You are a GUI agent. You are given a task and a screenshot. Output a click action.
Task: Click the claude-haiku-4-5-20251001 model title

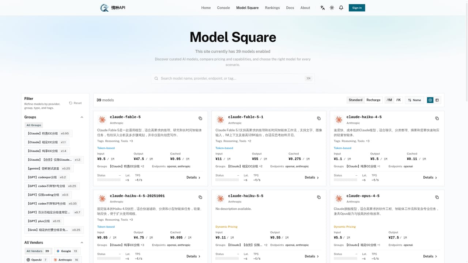point(137,196)
